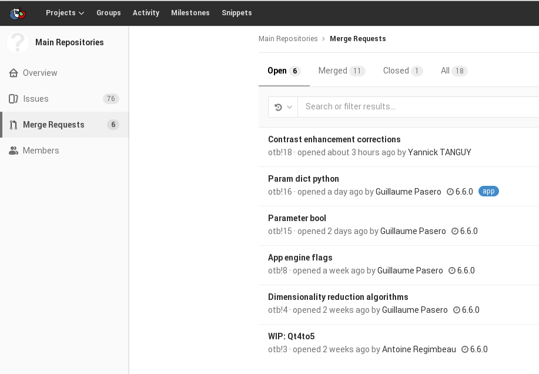Image resolution: width=539 pixels, height=374 pixels.
Task: Click the milestone clock icon on Param dict python
Action: [x=450, y=192]
